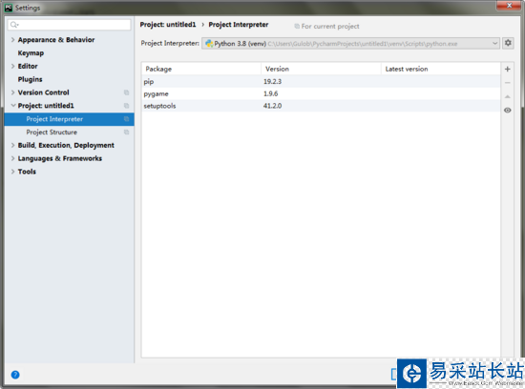Toggle the show early releases eye icon
Screen dimensions: 525x389
coord(507,110)
